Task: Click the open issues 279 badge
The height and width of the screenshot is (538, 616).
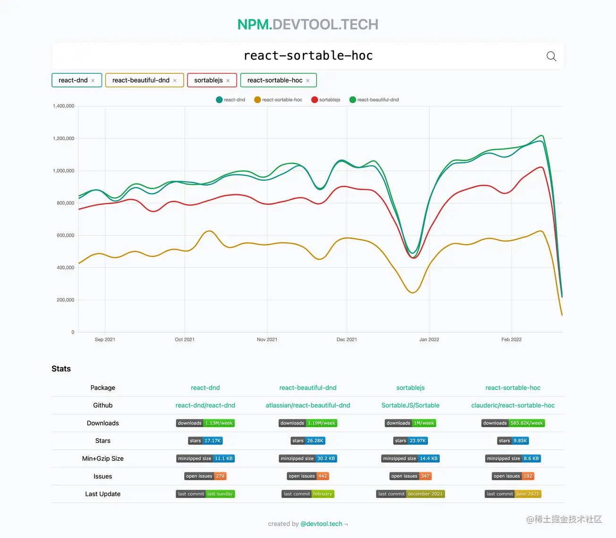Action: 205,476
